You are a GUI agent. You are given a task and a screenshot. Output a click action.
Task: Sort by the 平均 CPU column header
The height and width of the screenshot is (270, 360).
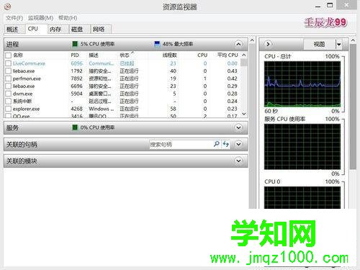click(228, 55)
